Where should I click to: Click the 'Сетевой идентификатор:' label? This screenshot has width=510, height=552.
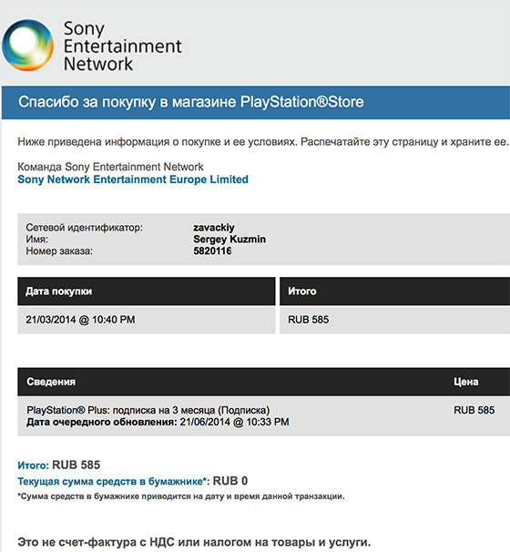pyautogui.click(x=85, y=228)
